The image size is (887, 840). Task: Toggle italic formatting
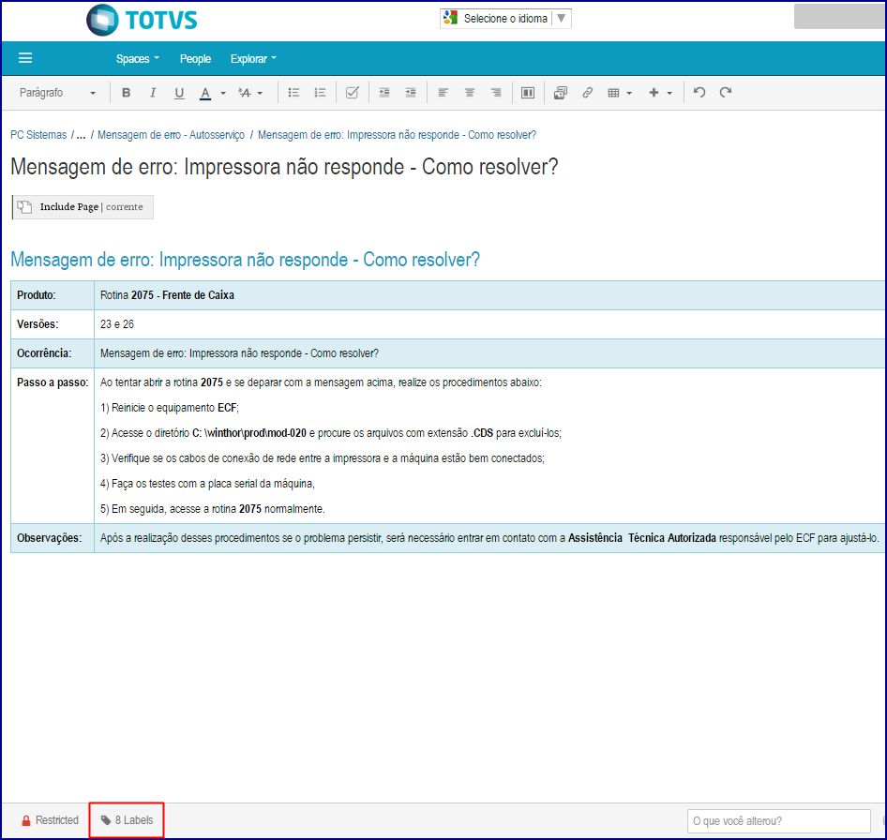click(152, 93)
